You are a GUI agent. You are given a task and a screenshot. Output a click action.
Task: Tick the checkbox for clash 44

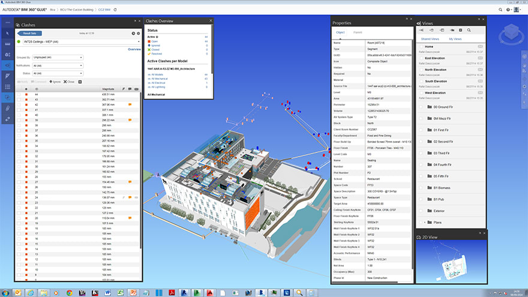(19, 94)
